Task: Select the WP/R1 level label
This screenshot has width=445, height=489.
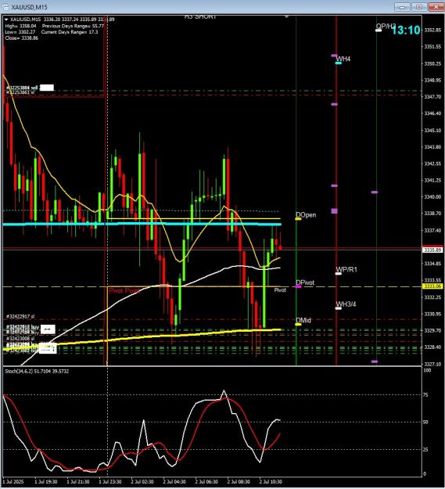Action: (x=346, y=269)
